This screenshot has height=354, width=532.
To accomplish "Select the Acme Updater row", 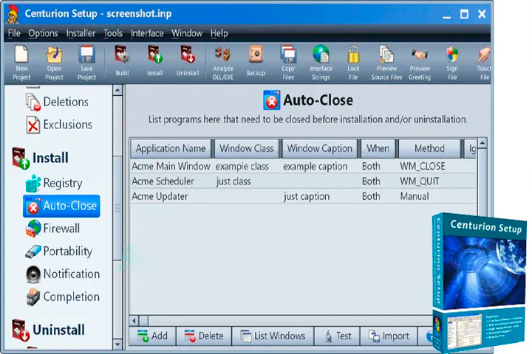I will click(304, 196).
